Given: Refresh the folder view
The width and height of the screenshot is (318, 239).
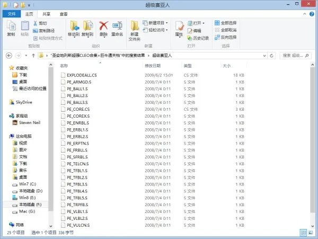Looking at the screenshot, I should pyautogui.click(x=271, y=56).
